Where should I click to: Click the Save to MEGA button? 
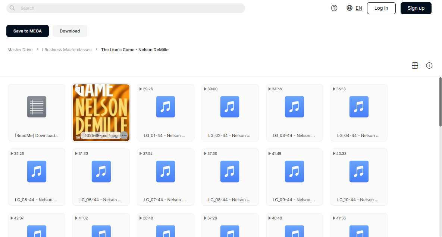coord(27,31)
